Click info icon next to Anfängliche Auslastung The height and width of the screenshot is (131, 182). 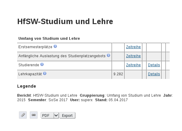click(108, 55)
